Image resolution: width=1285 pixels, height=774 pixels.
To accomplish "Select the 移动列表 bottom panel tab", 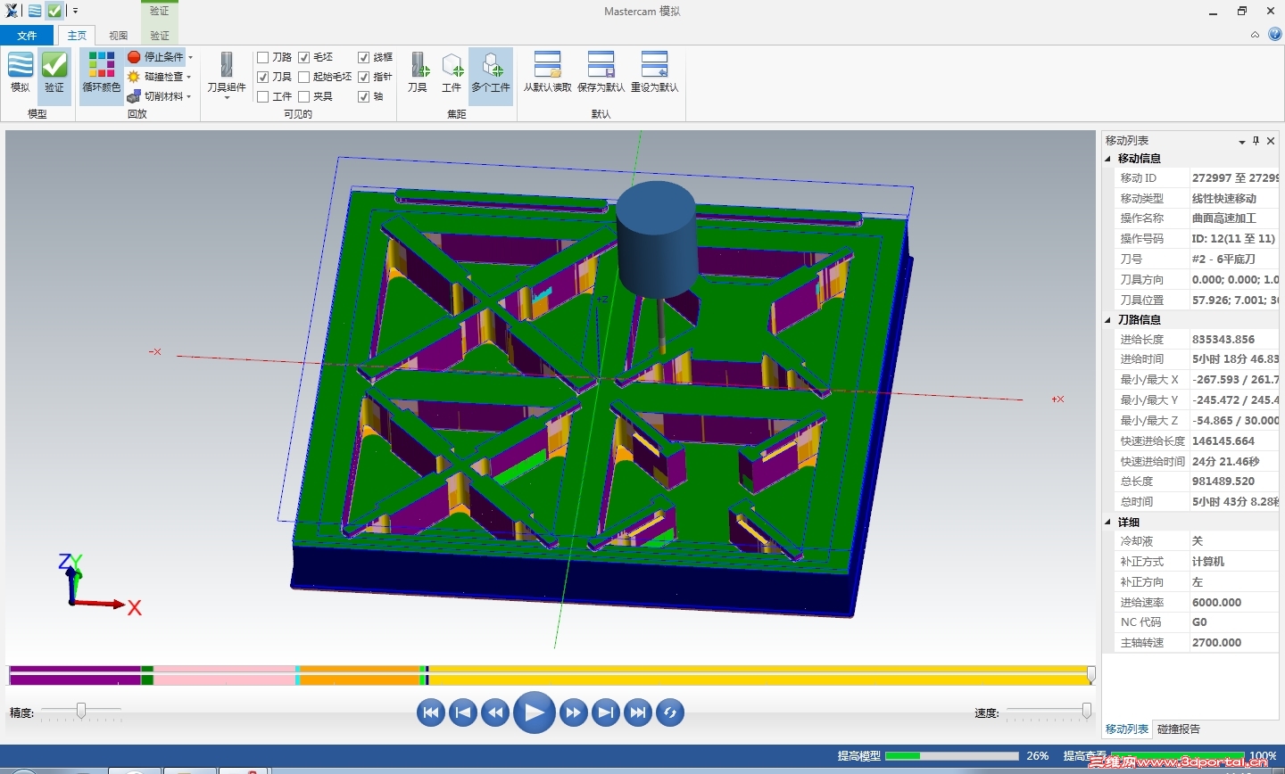I will click(x=1127, y=729).
